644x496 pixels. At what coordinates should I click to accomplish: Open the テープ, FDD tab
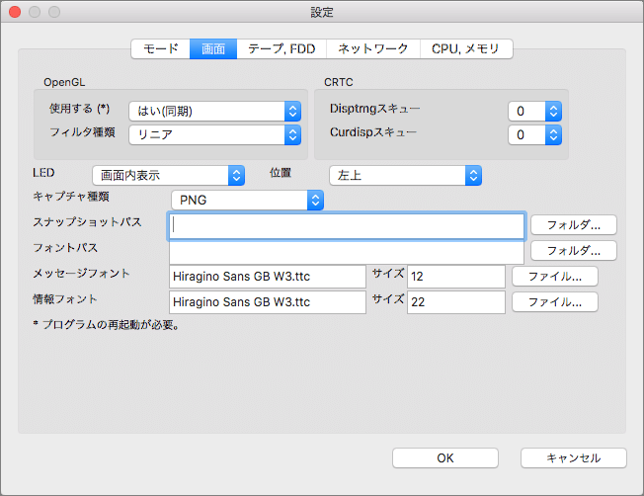282,48
